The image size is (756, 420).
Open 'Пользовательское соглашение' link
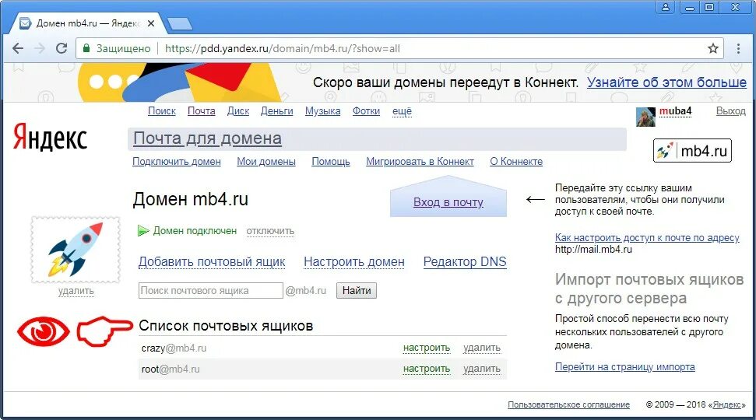click(x=568, y=405)
